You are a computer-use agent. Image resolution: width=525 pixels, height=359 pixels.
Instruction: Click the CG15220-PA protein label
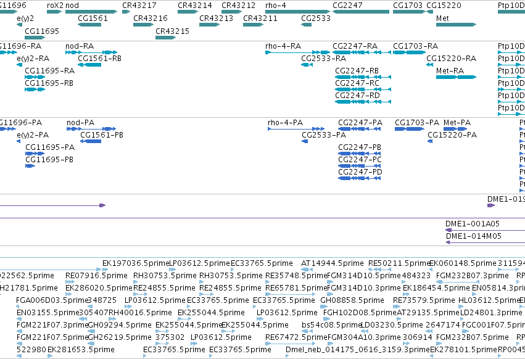452,135
